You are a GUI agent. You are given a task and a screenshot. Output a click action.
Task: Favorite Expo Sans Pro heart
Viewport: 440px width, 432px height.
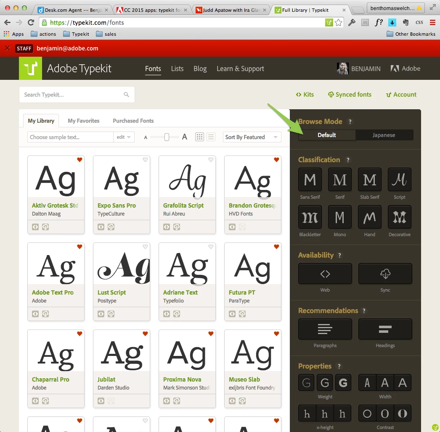coord(146,160)
